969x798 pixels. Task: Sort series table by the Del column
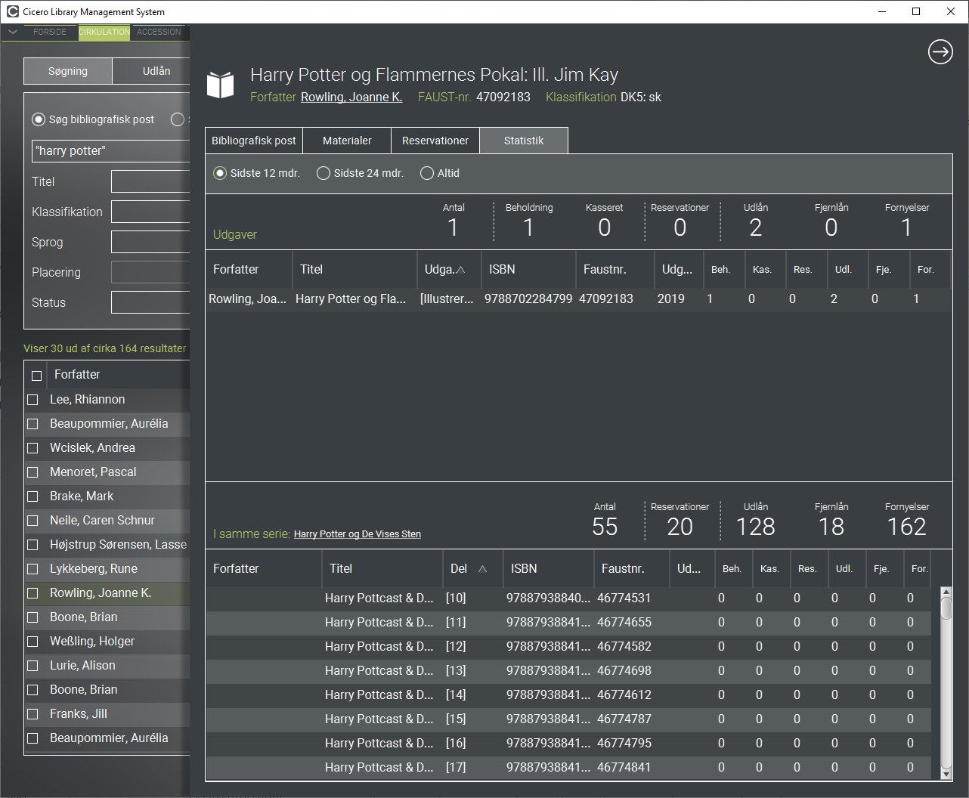473,568
